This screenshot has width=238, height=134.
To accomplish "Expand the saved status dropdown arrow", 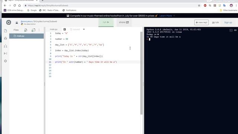I will tap(84, 29).
